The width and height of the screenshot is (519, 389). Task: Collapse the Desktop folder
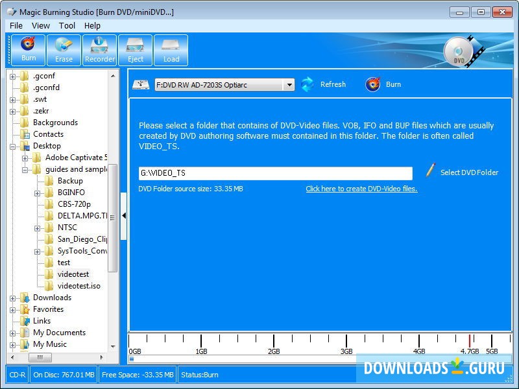tap(14, 146)
